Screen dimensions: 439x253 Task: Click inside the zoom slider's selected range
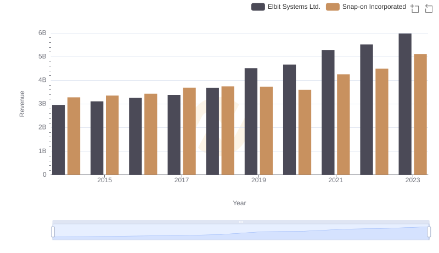[x=241, y=232]
